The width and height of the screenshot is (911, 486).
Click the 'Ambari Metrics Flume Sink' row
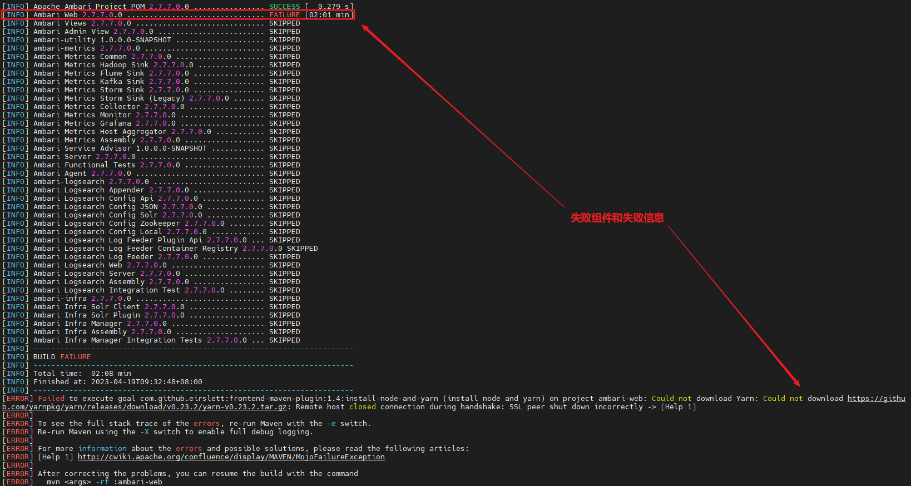pyautogui.click(x=151, y=73)
